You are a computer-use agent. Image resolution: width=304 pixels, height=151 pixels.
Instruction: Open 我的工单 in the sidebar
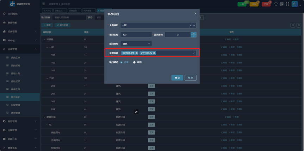(20, 57)
